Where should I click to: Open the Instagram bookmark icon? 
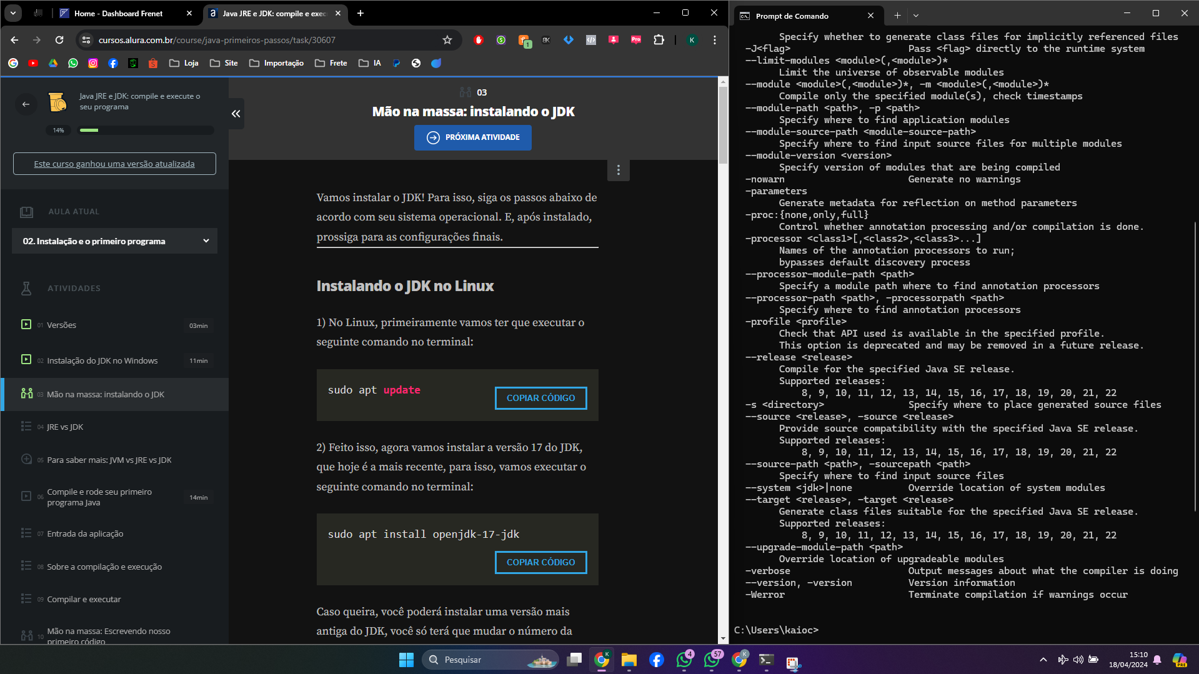pos(93,63)
